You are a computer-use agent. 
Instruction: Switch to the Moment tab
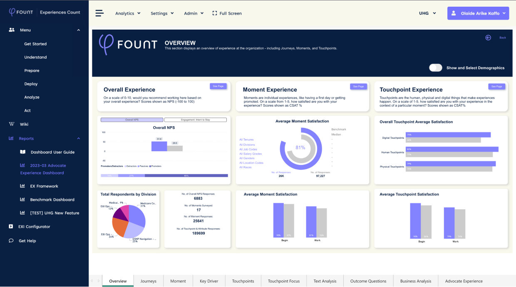click(x=178, y=281)
